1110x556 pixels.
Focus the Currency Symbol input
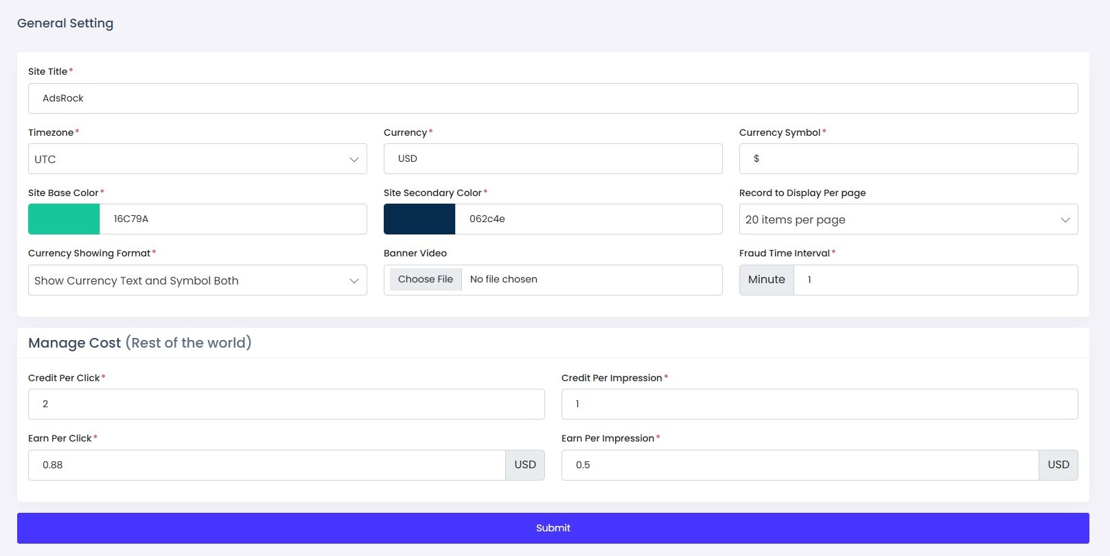coord(907,158)
